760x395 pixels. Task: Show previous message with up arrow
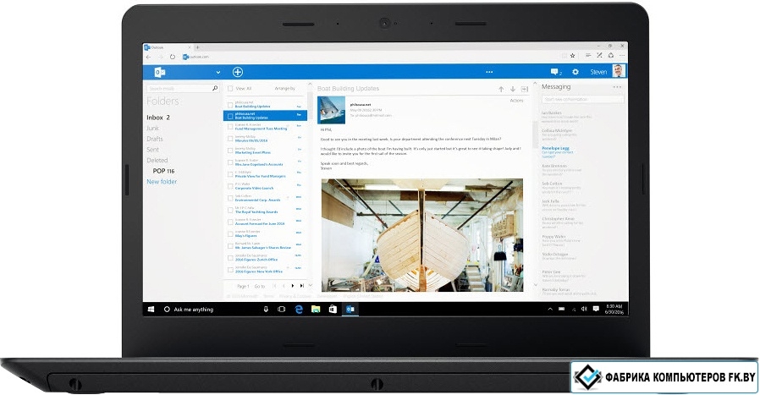tap(501, 89)
